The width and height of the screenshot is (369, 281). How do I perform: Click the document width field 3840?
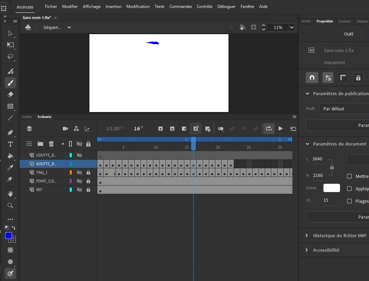tap(317, 159)
